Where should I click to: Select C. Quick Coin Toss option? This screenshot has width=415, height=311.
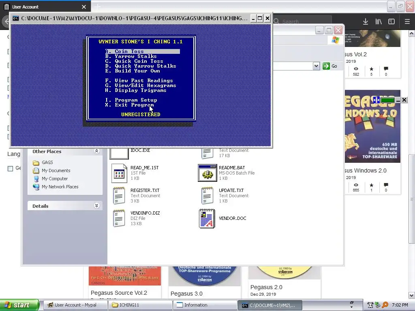pyautogui.click(x=134, y=61)
